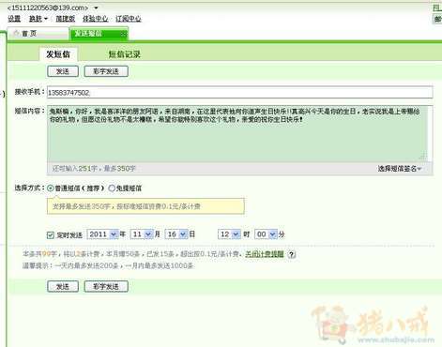Switch to 简捷版 simple version
Screen dimensions: 442x347
[x=66, y=19]
